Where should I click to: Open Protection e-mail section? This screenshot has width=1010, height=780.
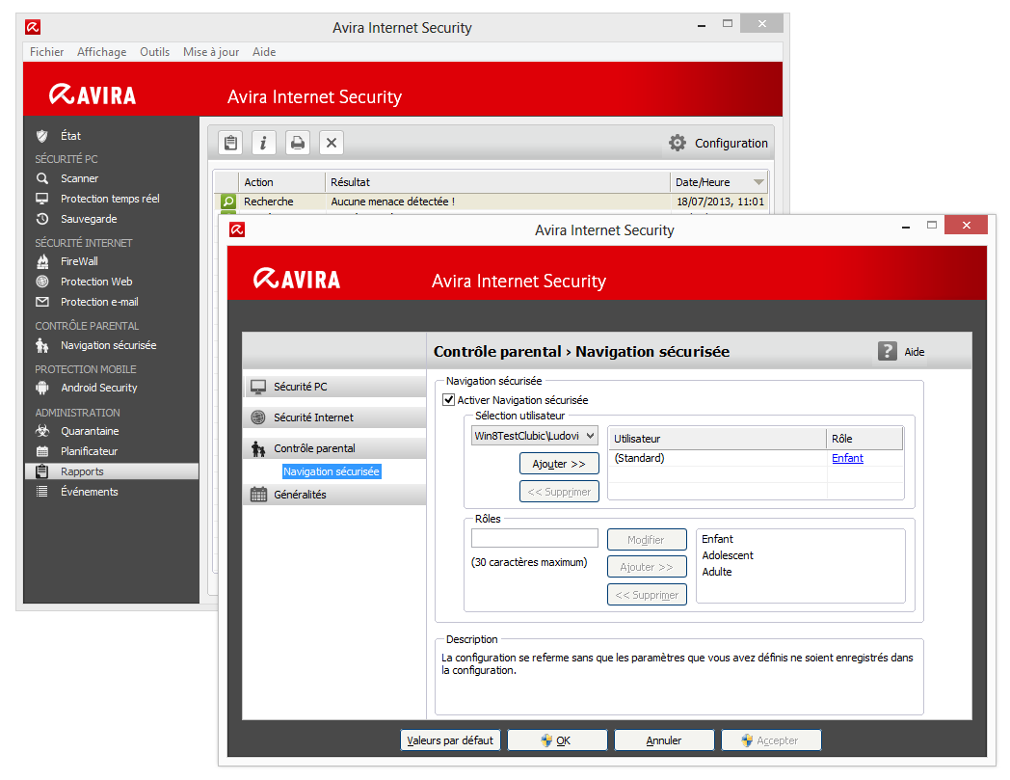pyautogui.click(x=99, y=302)
